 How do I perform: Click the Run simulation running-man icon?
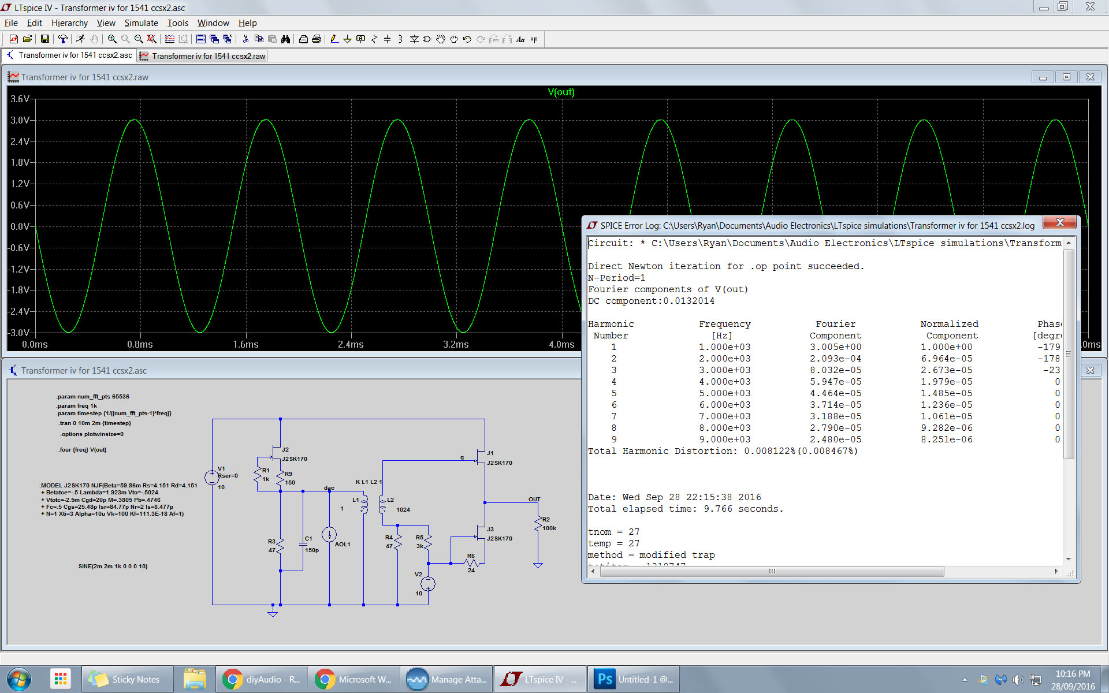pos(80,39)
